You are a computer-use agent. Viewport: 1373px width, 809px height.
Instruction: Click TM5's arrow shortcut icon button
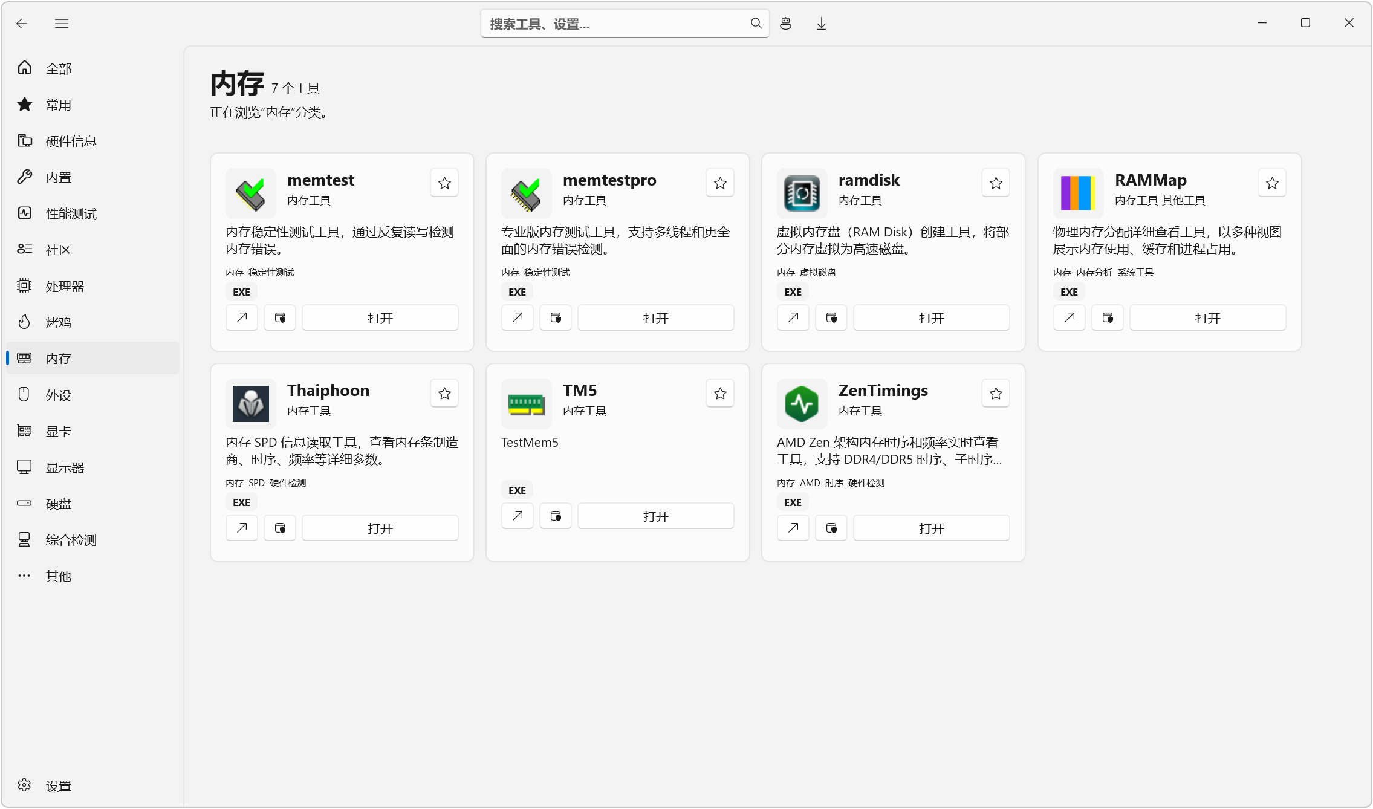point(518,516)
